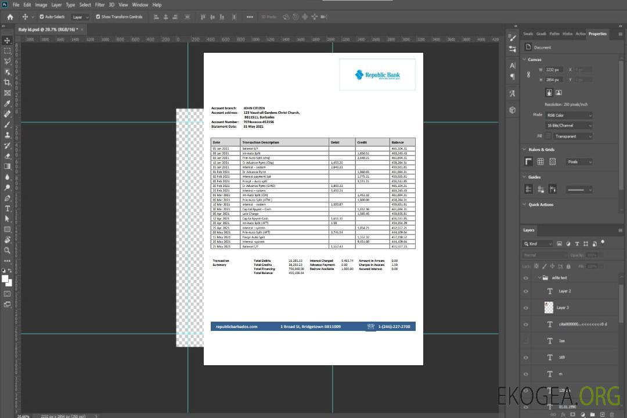Collapse the 'edite text' layer group
Viewport: 627px width, 418px height.
click(x=539, y=278)
